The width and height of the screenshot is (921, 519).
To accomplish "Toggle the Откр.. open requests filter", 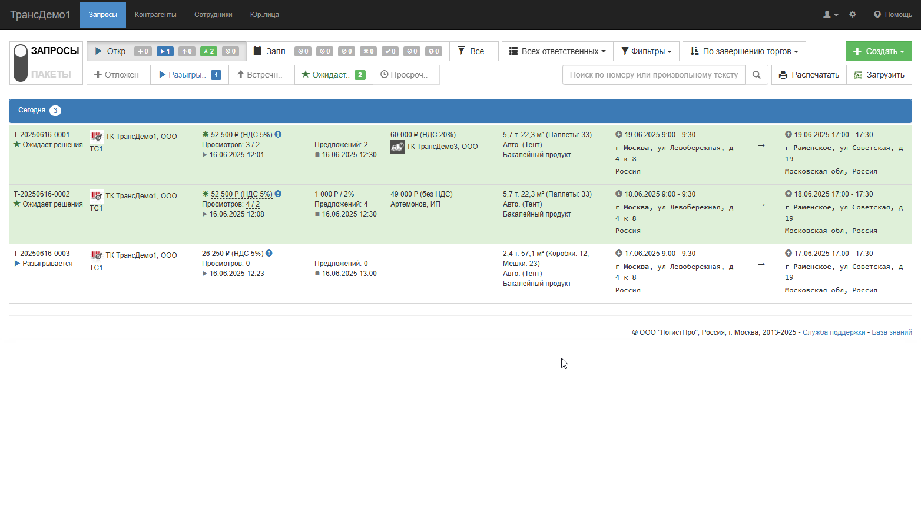I will [x=112, y=51].
